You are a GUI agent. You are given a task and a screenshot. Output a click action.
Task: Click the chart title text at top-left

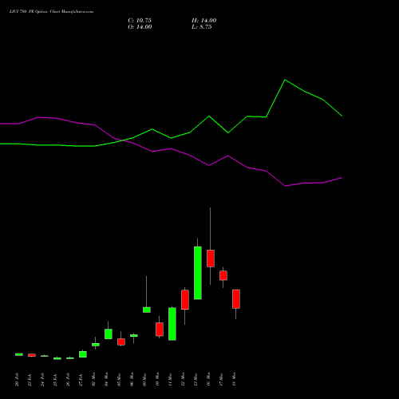click(x=51, y=12)
